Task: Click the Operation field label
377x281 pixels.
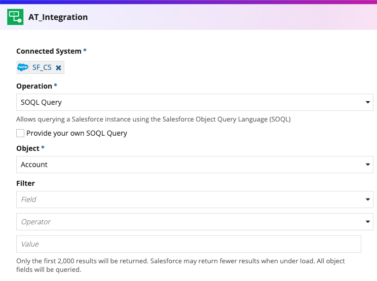Action: click(x=34, y=86)
